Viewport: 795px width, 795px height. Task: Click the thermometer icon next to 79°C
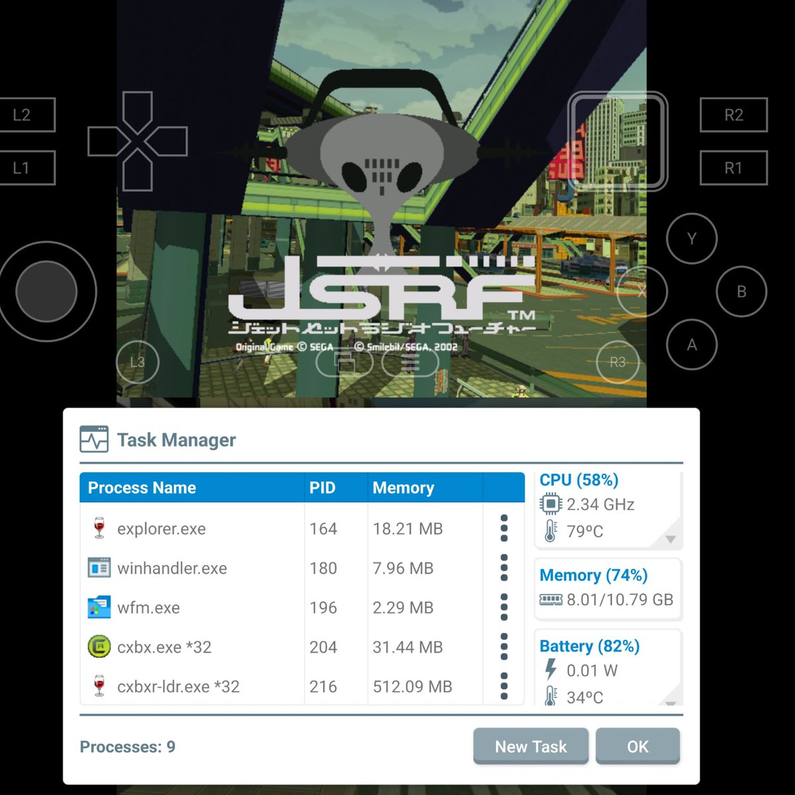tap(549, 530)
